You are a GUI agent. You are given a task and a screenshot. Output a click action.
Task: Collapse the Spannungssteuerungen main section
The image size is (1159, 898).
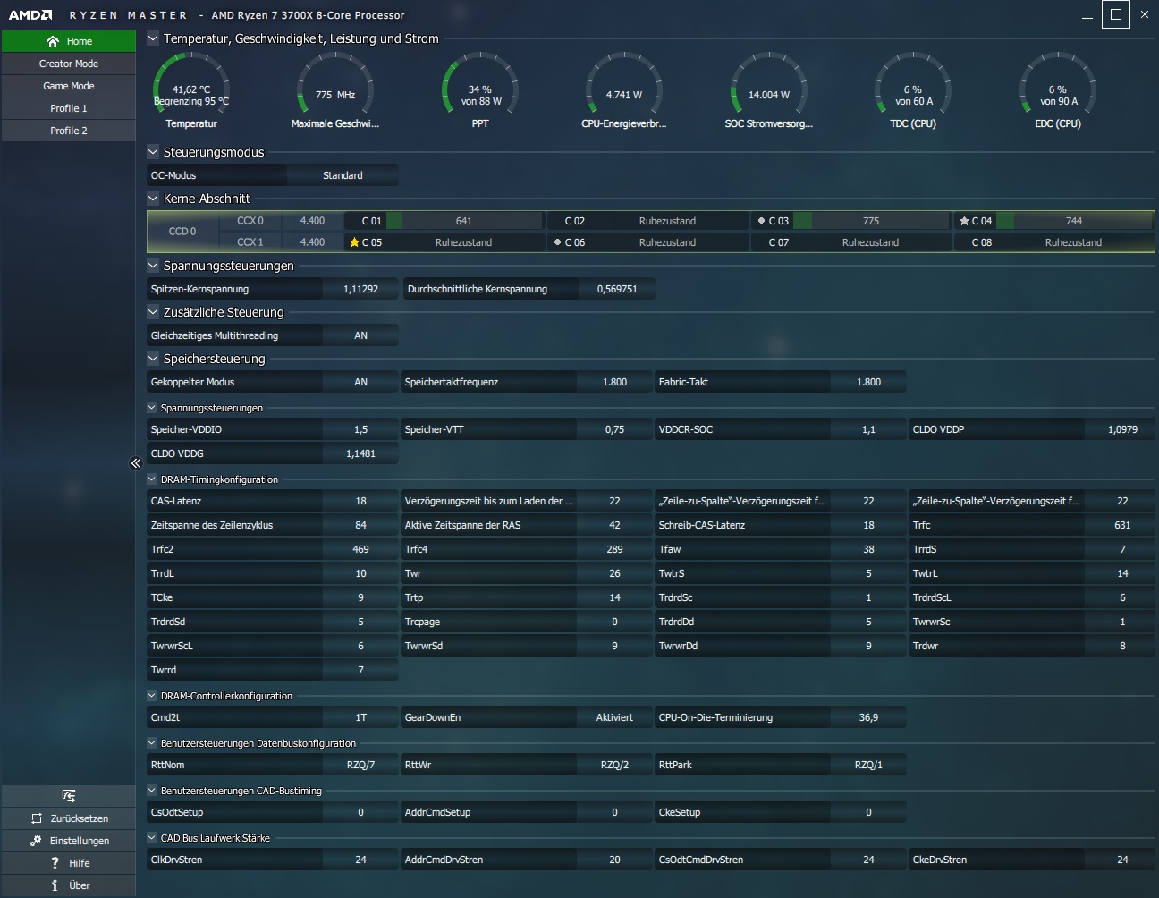153,266
